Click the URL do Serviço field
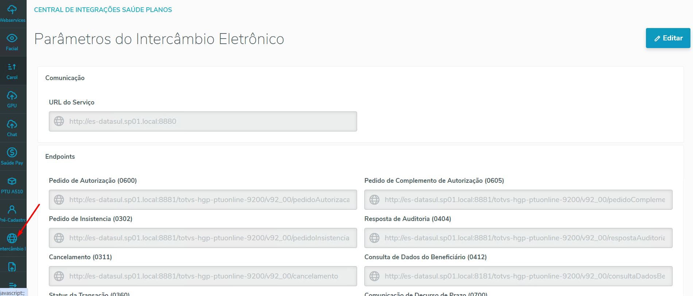693x296 pixels. 203,121
